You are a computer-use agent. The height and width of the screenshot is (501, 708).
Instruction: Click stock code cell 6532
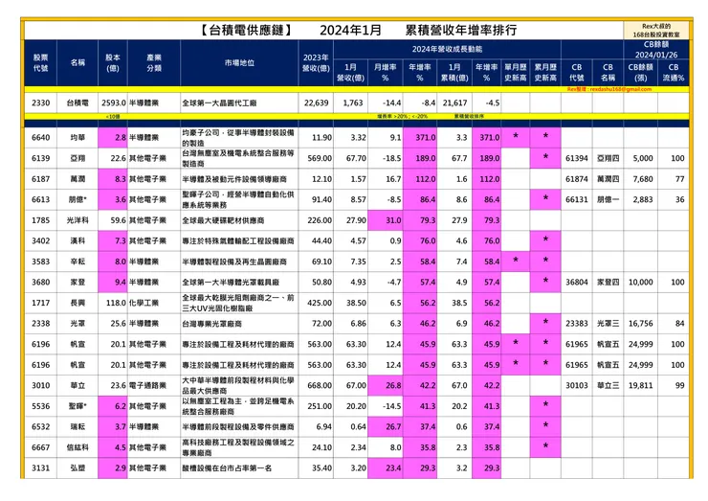tap(40, 427)
